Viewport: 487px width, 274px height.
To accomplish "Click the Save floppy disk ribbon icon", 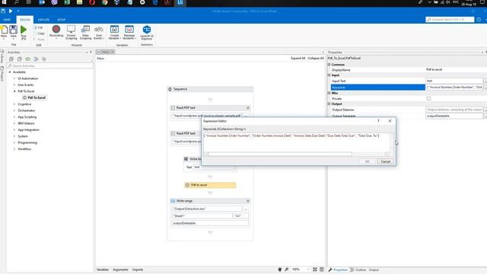I will click(14, 30).
